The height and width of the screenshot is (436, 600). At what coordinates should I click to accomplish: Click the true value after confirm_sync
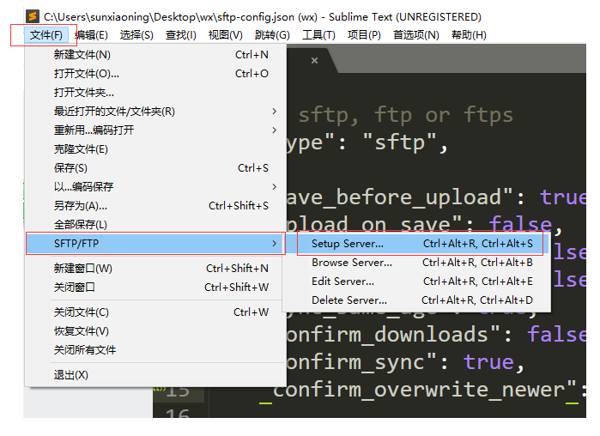(488, 362)
